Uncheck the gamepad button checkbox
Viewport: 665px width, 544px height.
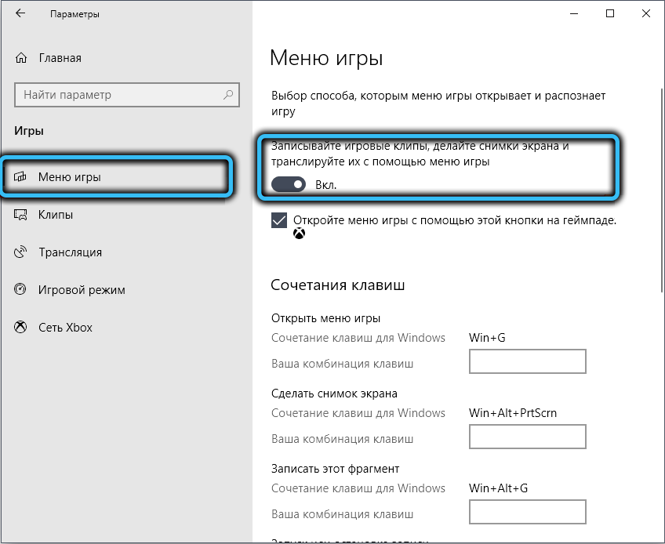279,220
